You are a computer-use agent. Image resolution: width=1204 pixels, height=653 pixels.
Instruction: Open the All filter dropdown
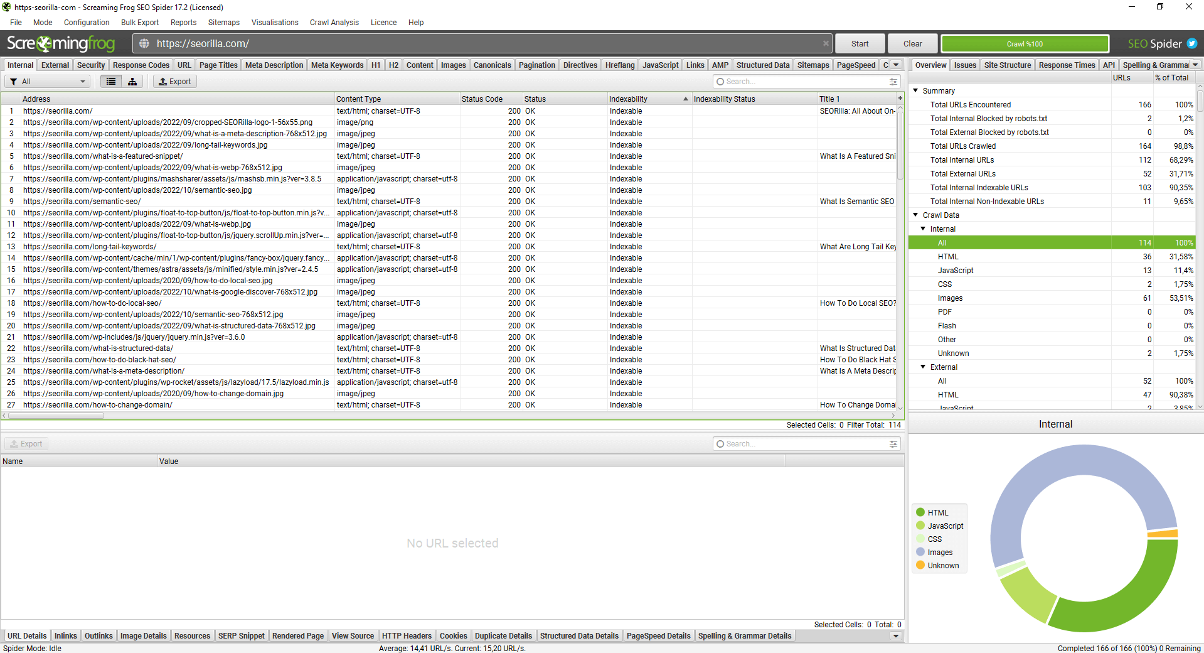click(x=48, y=82)
